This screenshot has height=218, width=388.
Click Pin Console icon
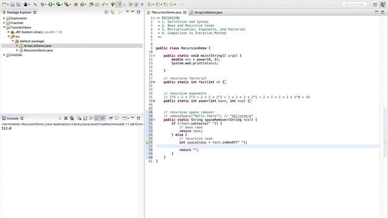click(110, 118)
